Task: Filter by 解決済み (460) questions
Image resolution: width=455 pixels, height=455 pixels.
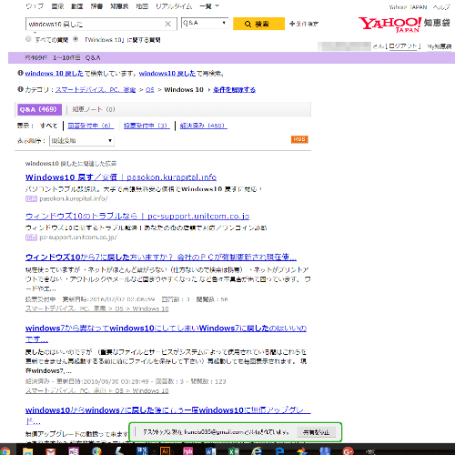Action: point(203,126)
